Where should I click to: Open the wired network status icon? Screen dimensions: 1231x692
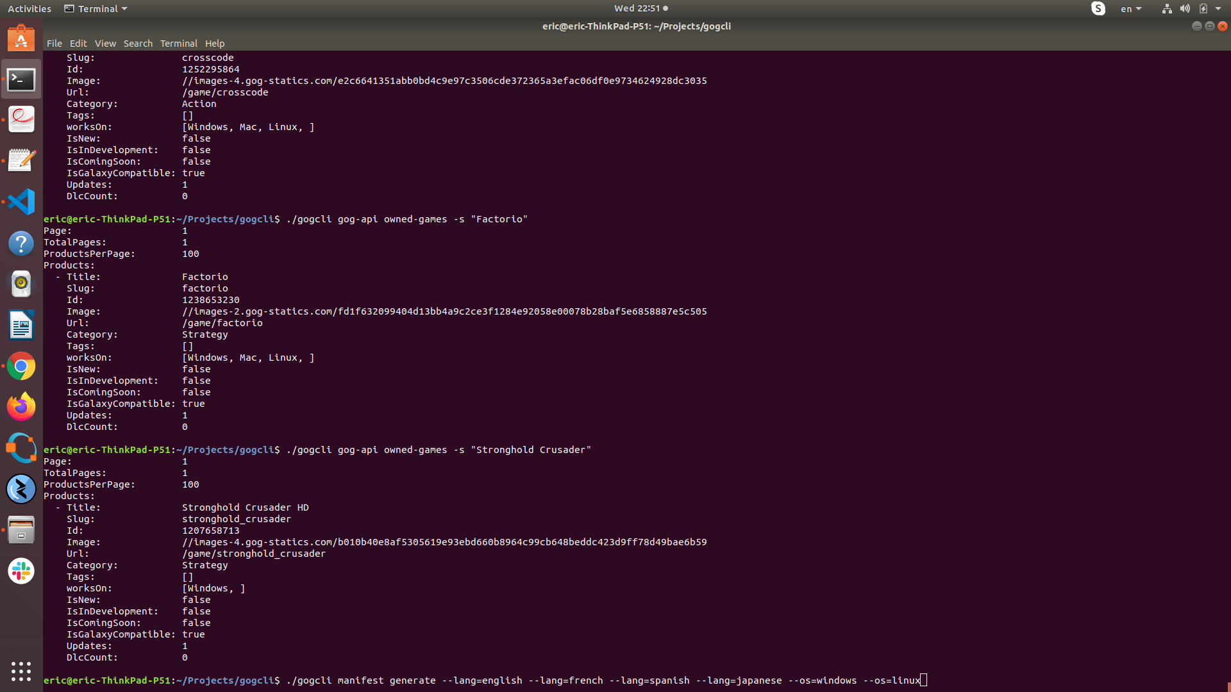pos(1167,8)
